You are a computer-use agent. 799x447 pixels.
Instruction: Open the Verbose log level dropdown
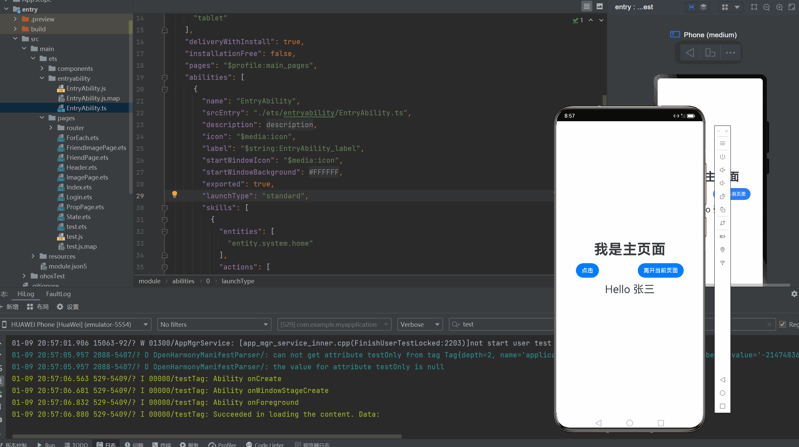coord(420,324)
